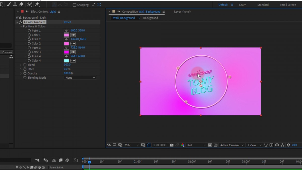Screen dimensions: 302x170
Task: Switch to the Standard workspace
Action: (x=263, y=5)
